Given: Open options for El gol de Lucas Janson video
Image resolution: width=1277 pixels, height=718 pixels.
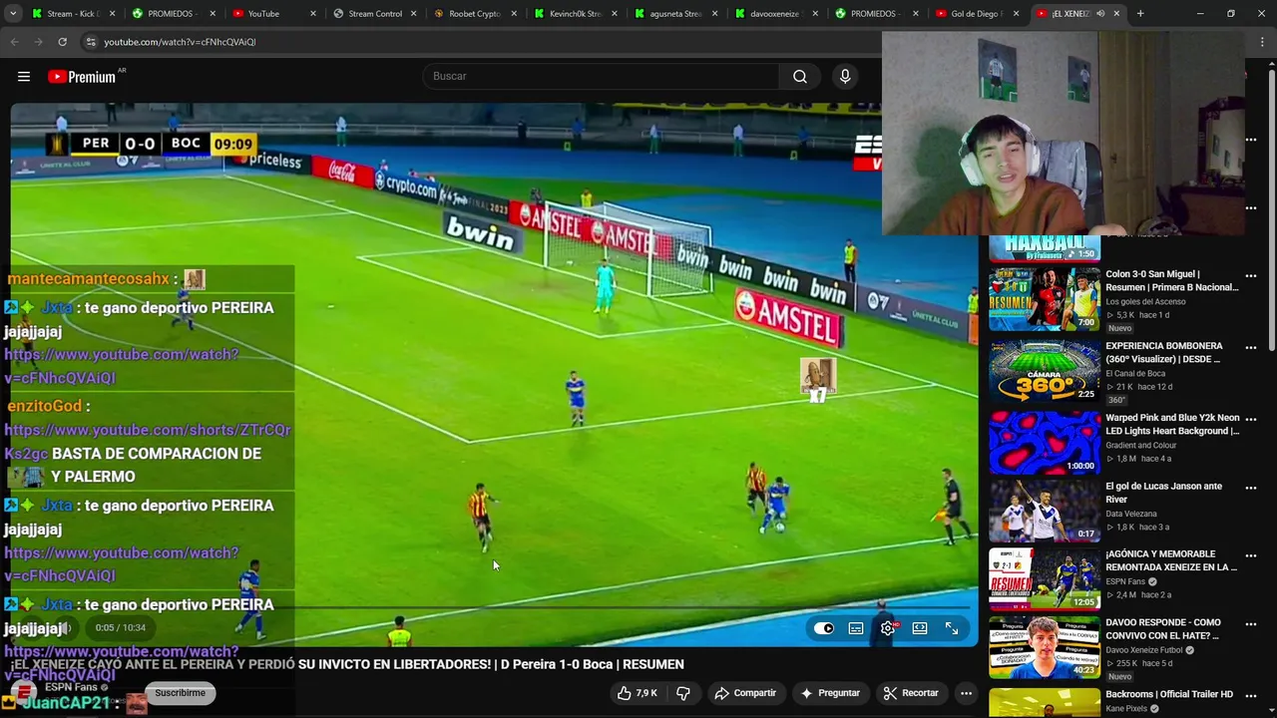Looking at the screenshot, I should [1251, 488].
